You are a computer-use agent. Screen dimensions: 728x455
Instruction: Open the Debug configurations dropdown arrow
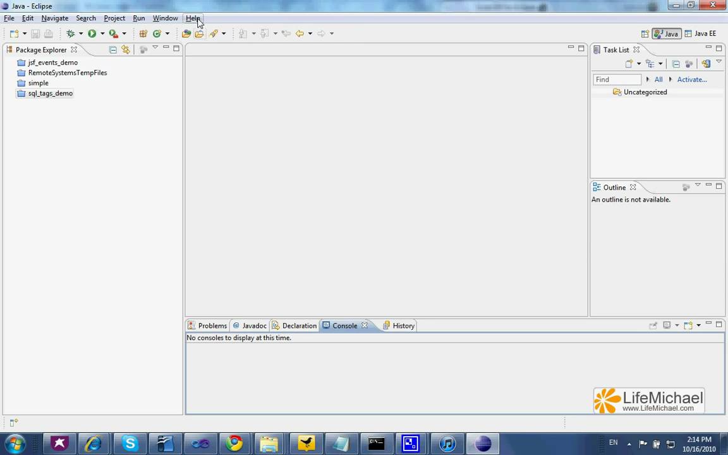click(81, 33)
